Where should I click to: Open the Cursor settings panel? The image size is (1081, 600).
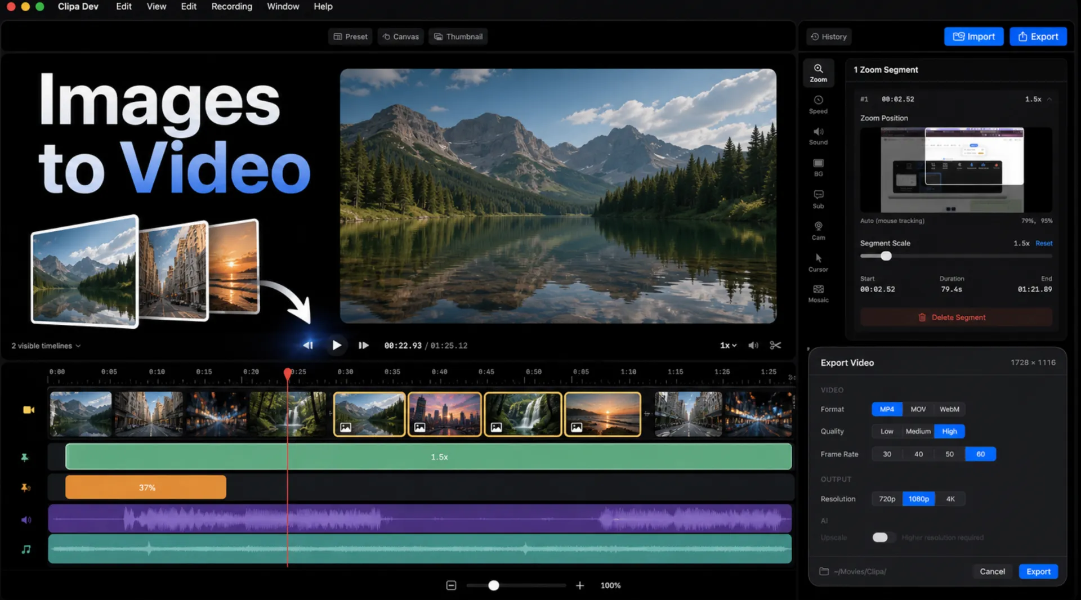(818, 262)
